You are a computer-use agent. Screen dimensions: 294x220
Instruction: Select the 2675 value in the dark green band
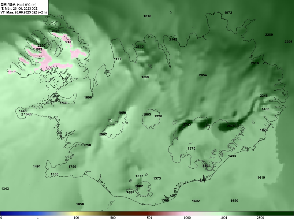point(231,126)
